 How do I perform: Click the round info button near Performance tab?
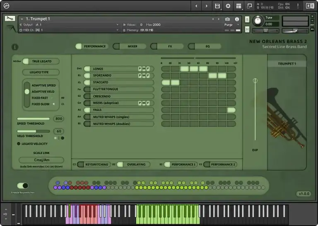pos(15,47)
